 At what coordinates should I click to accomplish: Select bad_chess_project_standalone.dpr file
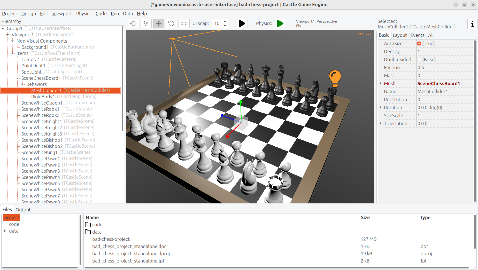(x=129, y=246)
